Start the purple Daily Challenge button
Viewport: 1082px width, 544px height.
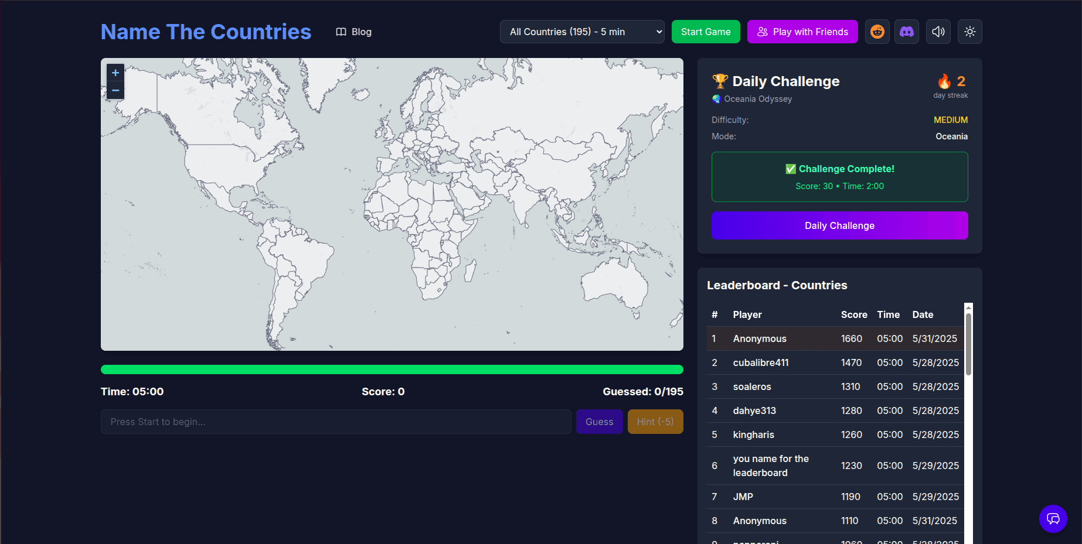coord(839,225)
